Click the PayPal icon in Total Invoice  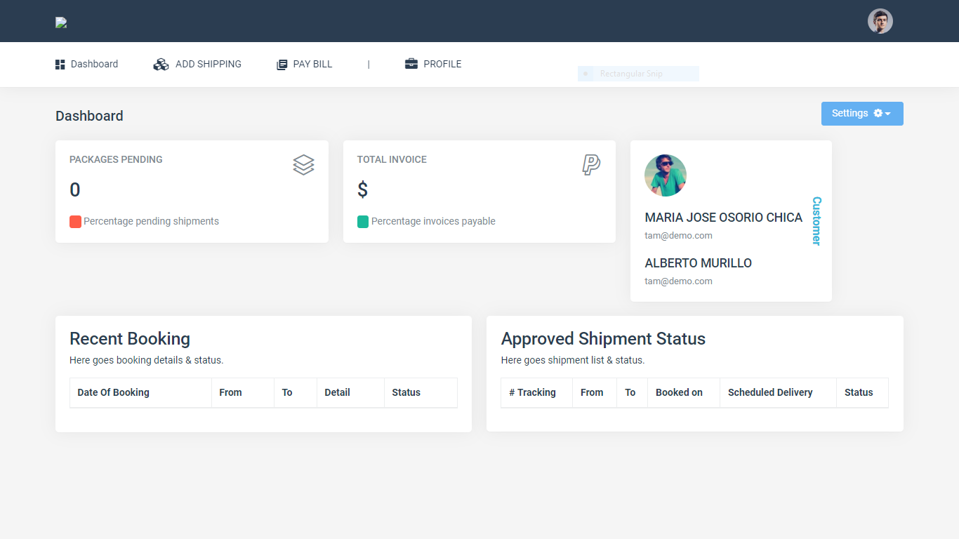[x=591, y=165]
